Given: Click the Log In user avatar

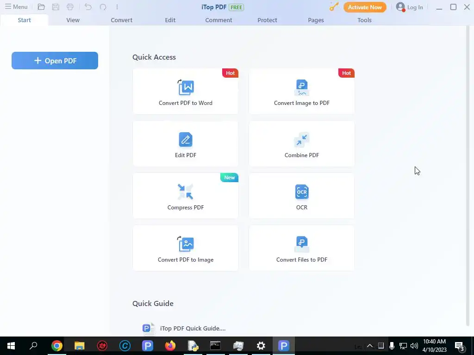Looking at the screenshot, I should pos(400,7).
